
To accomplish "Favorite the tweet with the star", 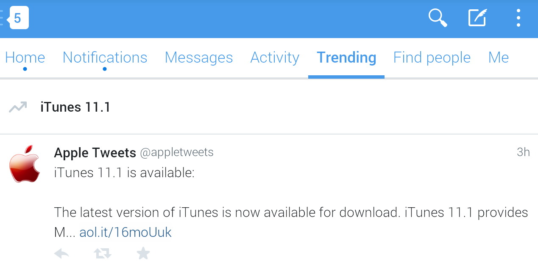I will (x=143, y=253).
